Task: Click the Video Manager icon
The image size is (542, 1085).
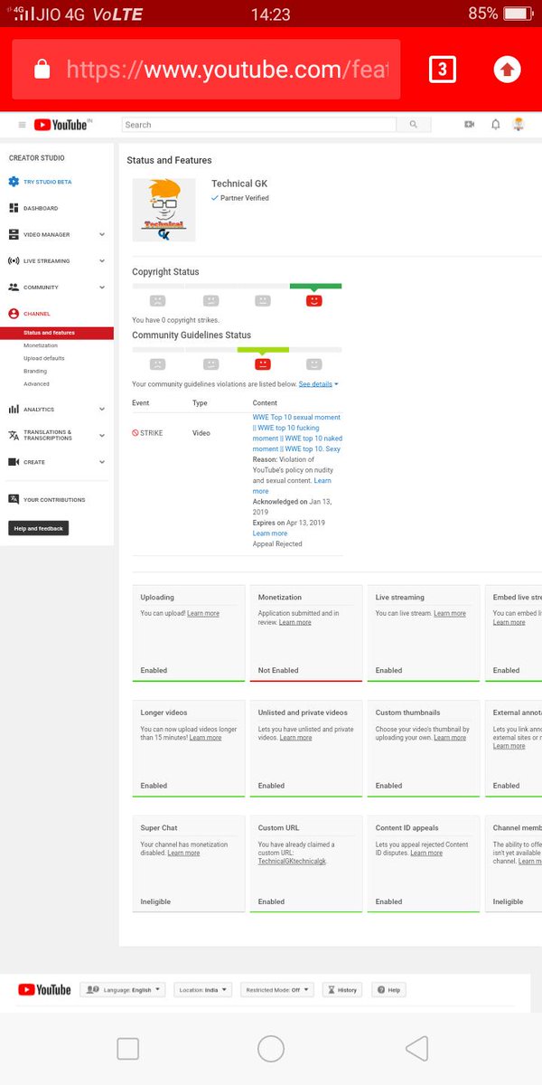Action: 14,234
